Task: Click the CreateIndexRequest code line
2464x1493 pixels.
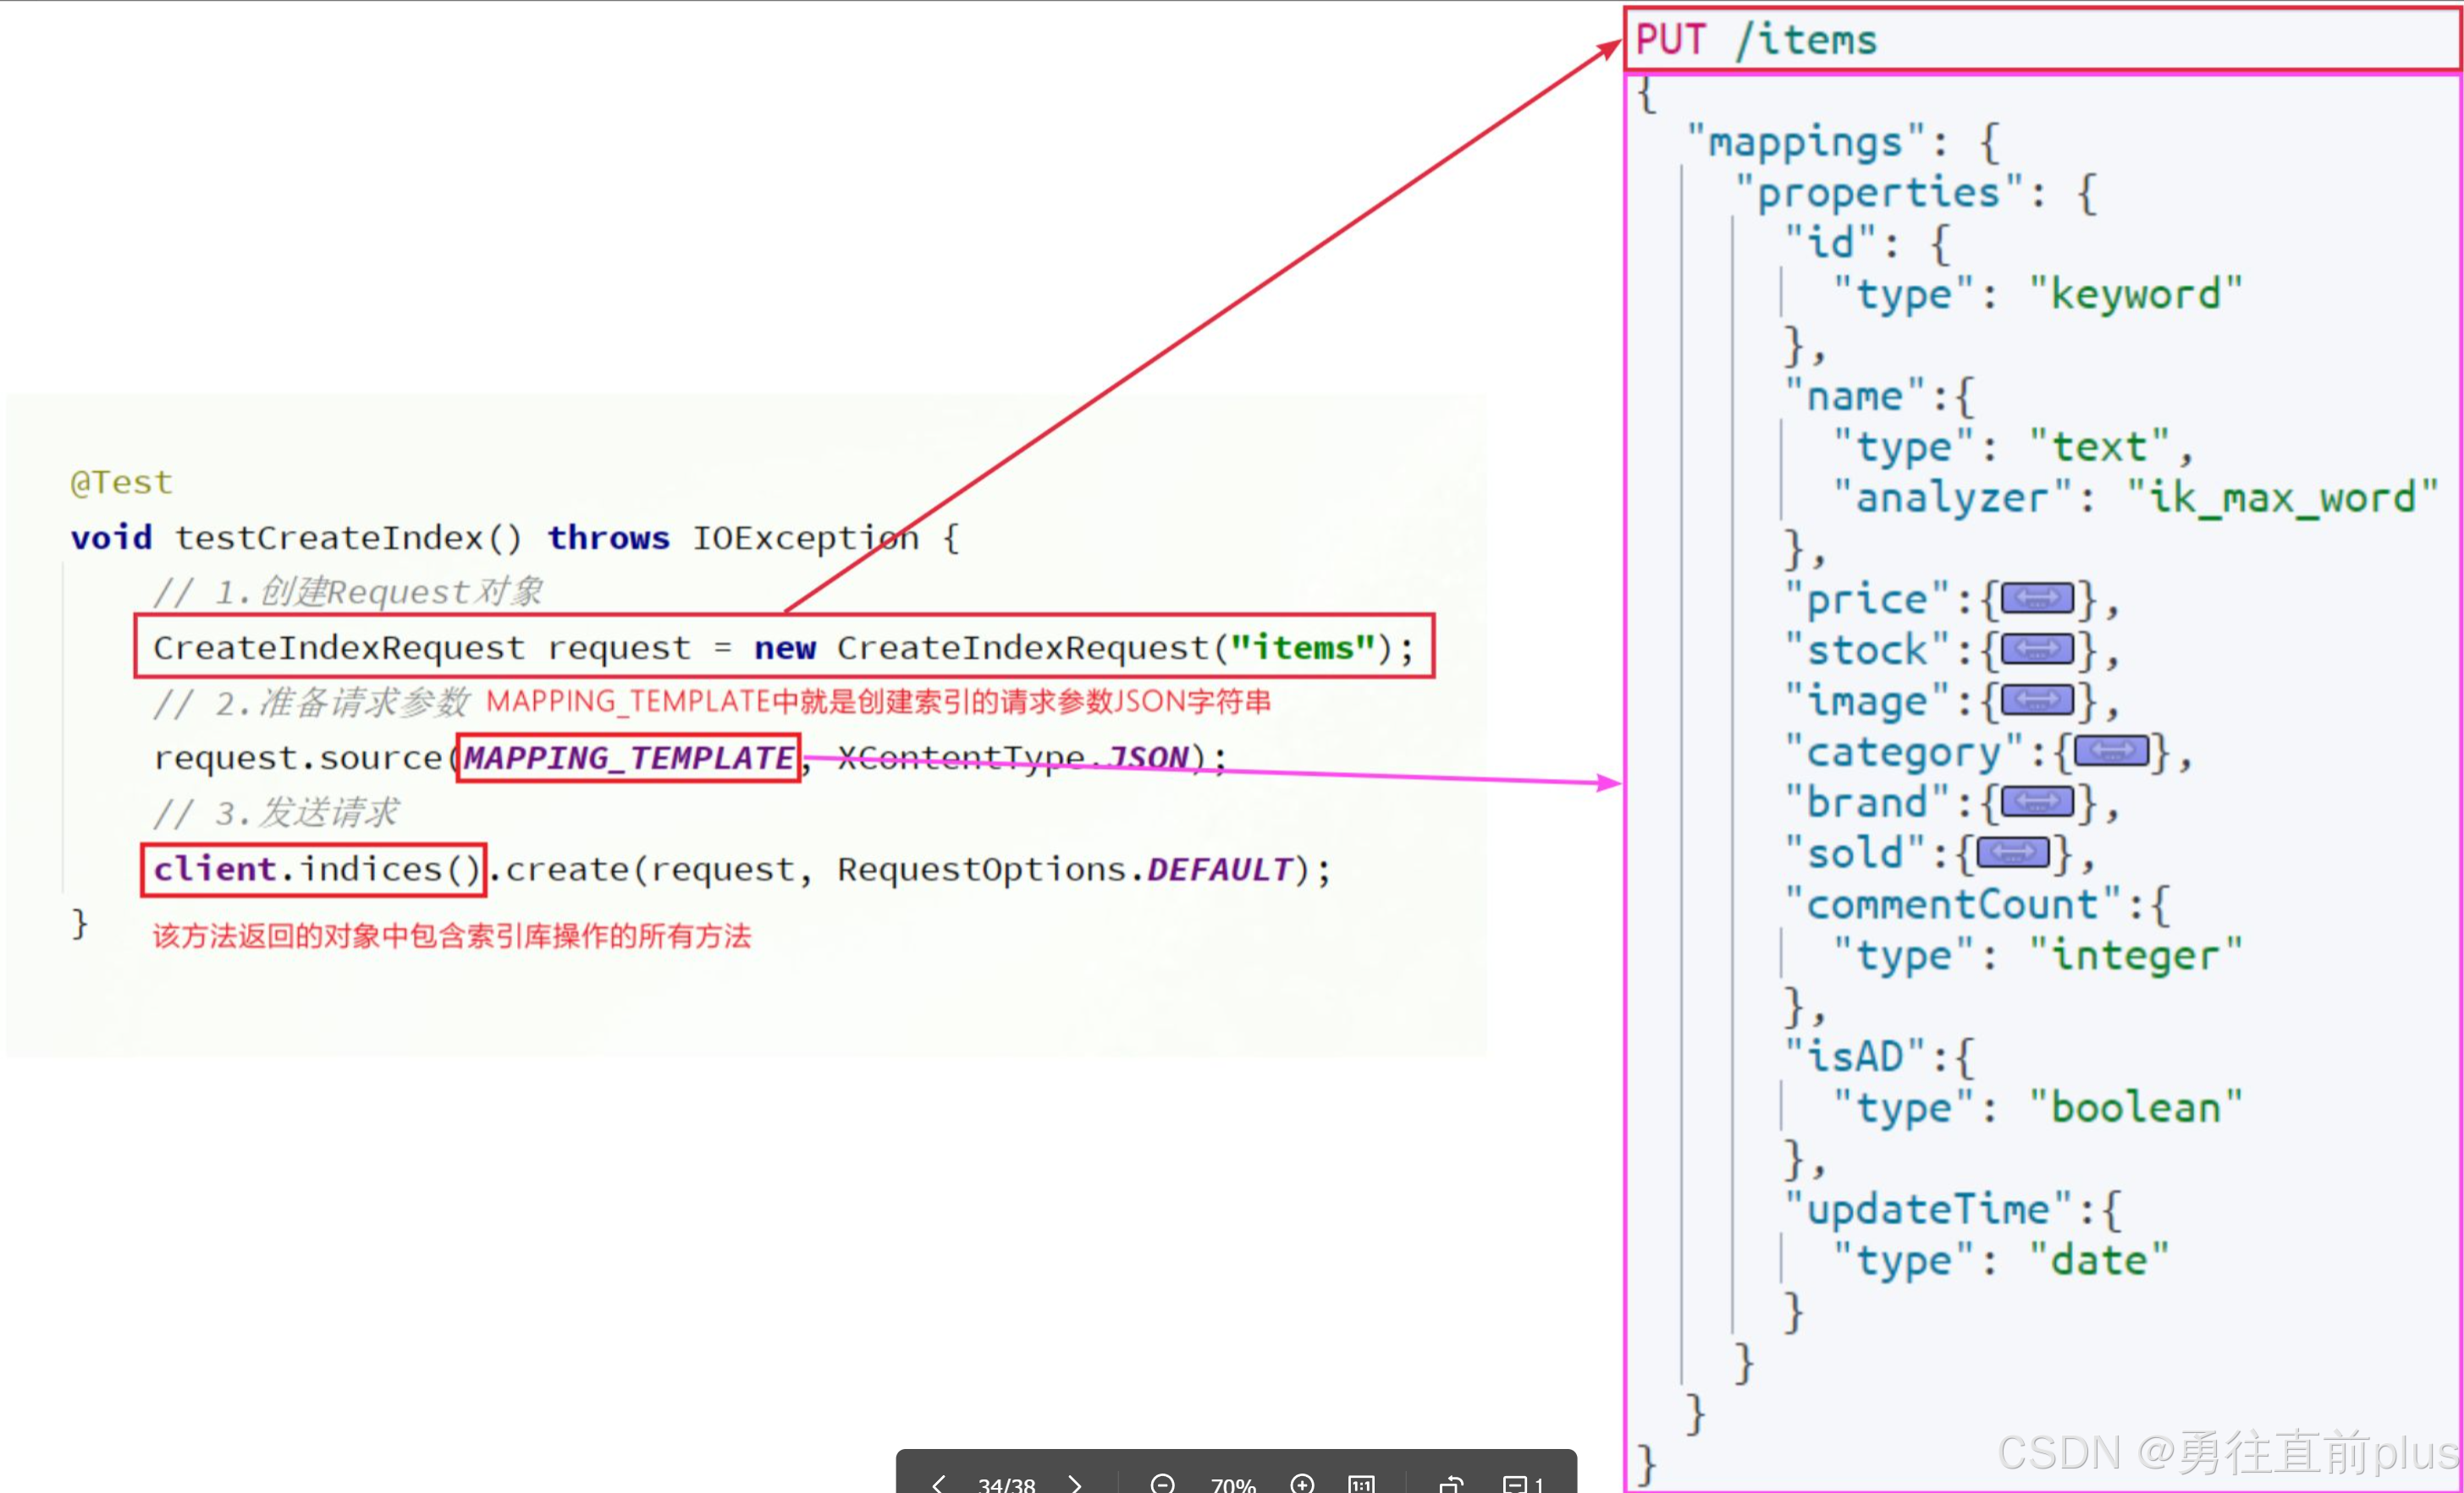Action: [783, 648]
